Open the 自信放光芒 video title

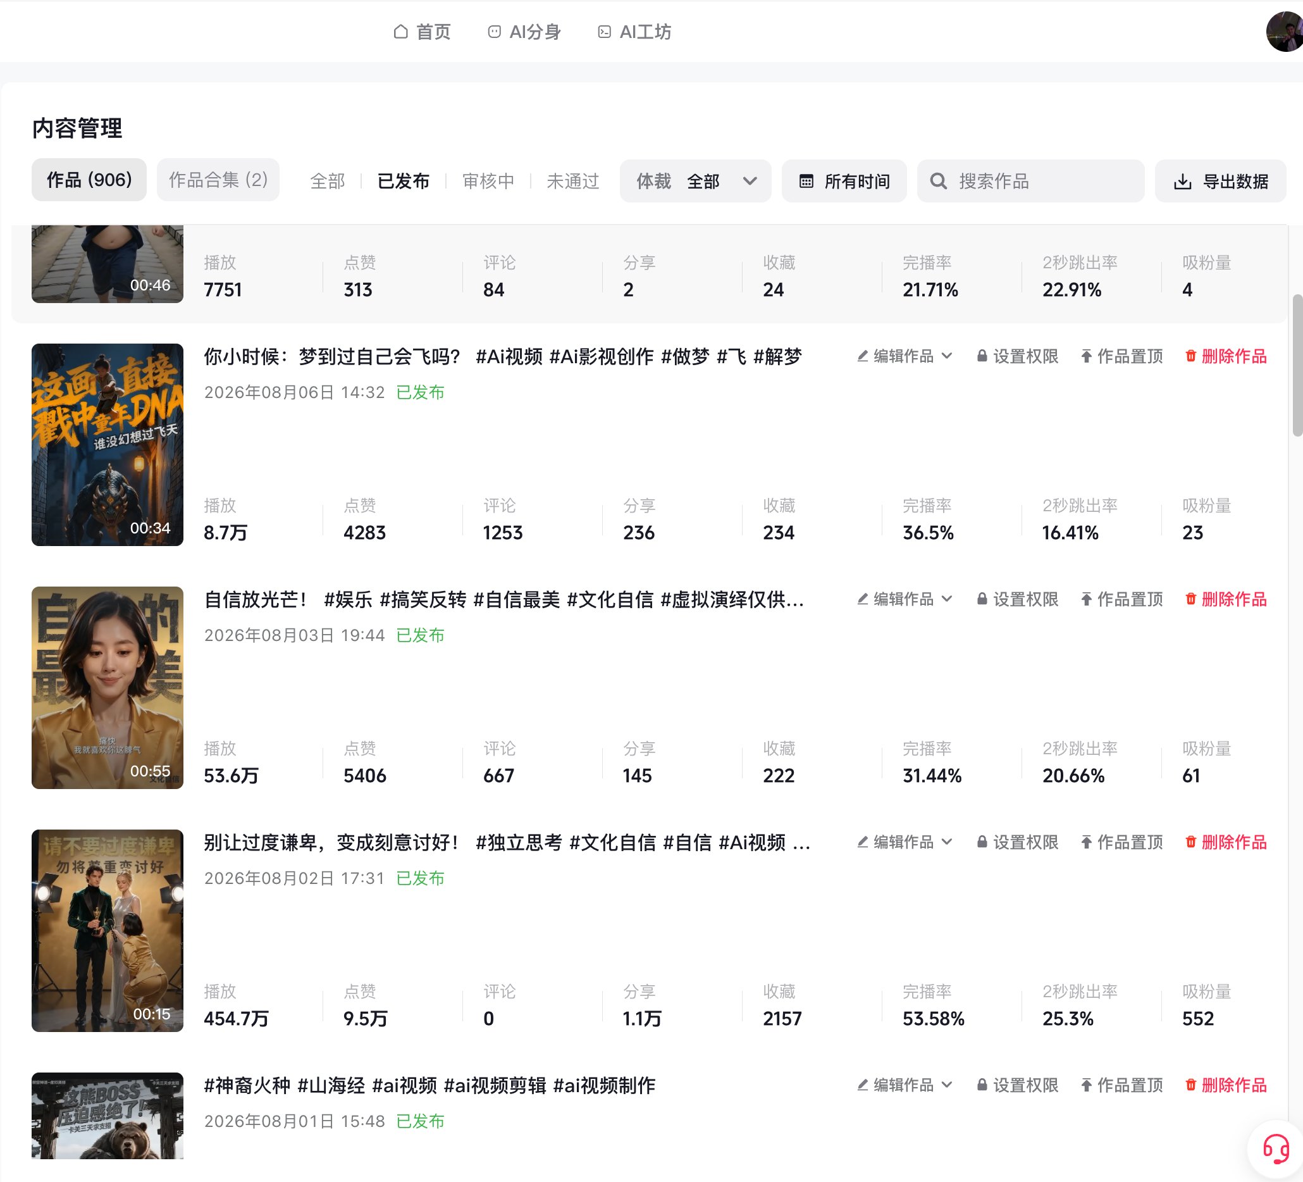coord(504,599)
